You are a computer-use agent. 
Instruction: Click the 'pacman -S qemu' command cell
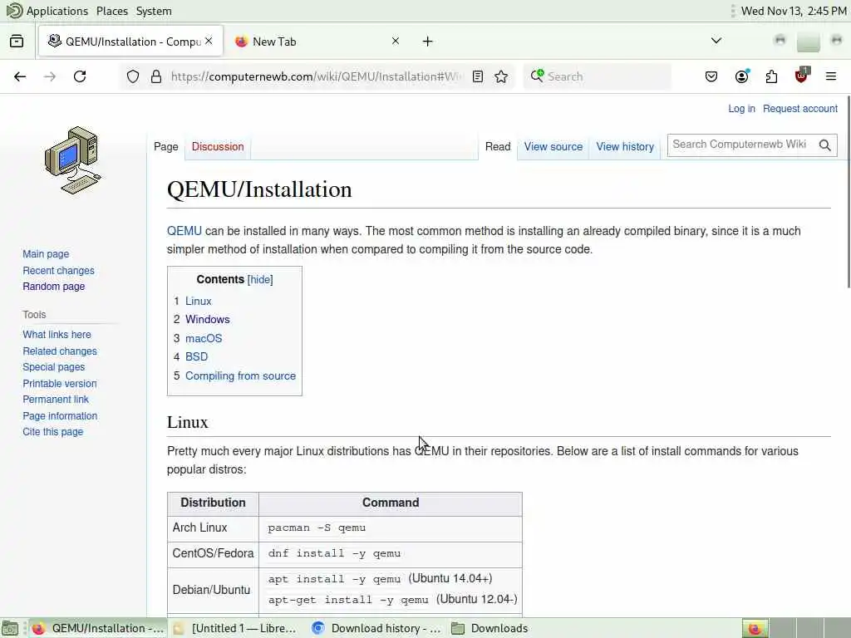(391, 528)
